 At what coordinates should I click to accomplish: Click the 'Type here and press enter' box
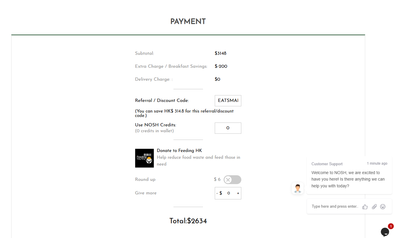[335, 206]
